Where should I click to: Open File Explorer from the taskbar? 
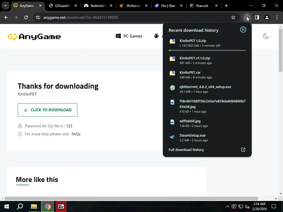pos(34,206)
